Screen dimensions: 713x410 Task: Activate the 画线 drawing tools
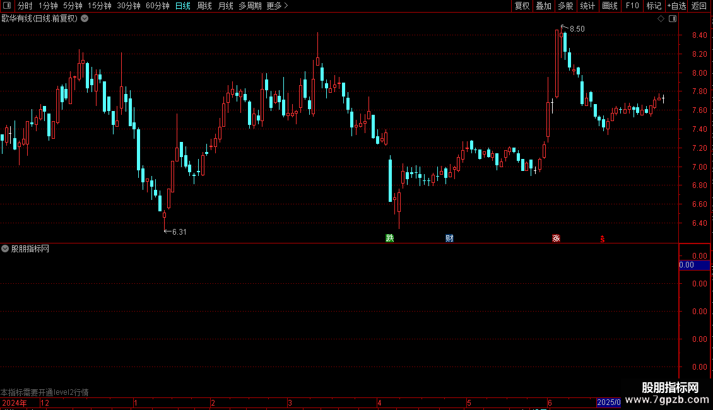tap(610, 6)
